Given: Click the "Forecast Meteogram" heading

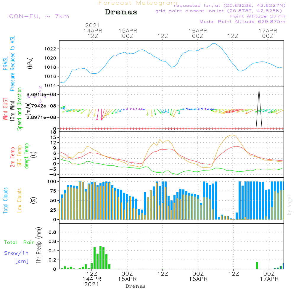Looking at the screenshot, I should pos(138,3).
